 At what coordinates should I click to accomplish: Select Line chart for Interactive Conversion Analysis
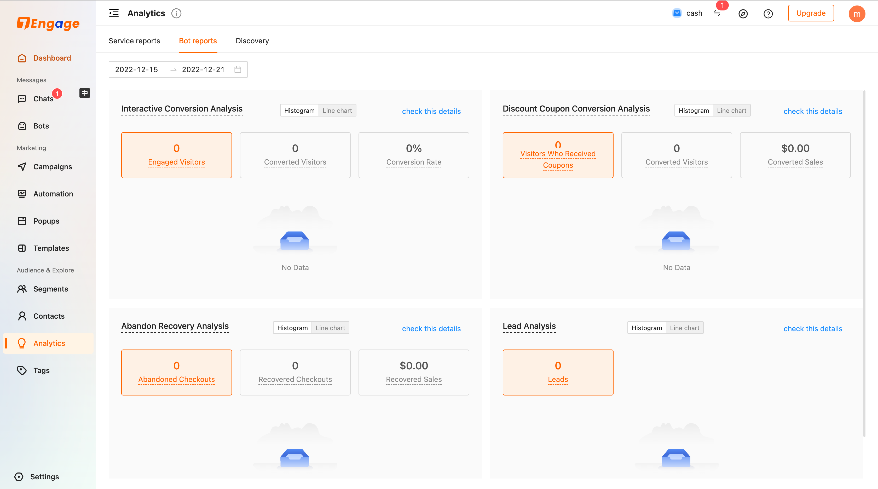coord(337,110)
